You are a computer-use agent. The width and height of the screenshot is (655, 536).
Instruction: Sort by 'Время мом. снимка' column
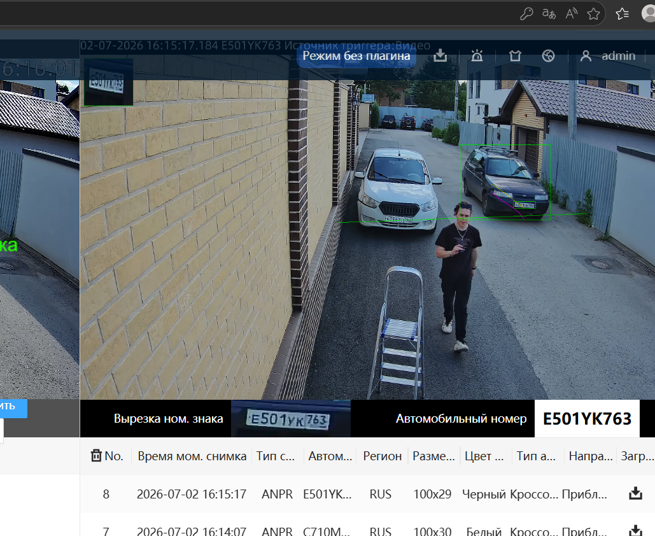click(x=192, y=456)
